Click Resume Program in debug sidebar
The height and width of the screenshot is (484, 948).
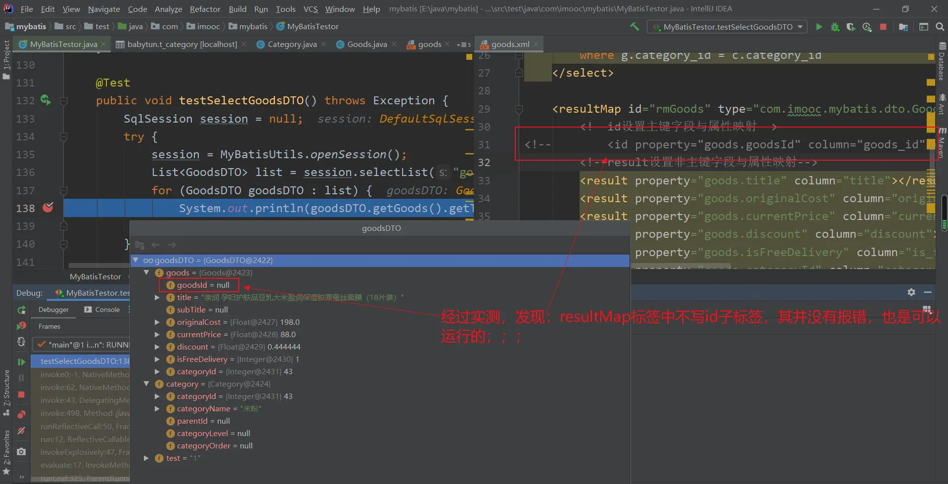point(21,362)
